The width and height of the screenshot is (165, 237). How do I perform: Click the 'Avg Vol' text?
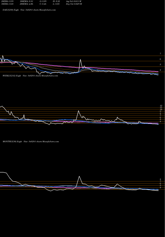pyautogui.click(x=74, y=1)
